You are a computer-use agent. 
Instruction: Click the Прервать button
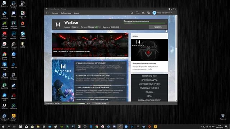click(158, 27)
